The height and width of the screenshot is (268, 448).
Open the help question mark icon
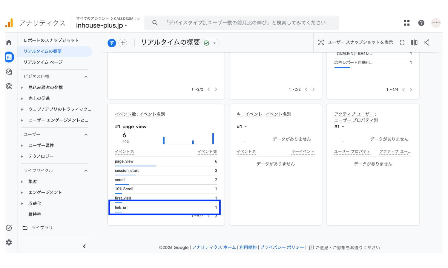click(x=421, y=23)
